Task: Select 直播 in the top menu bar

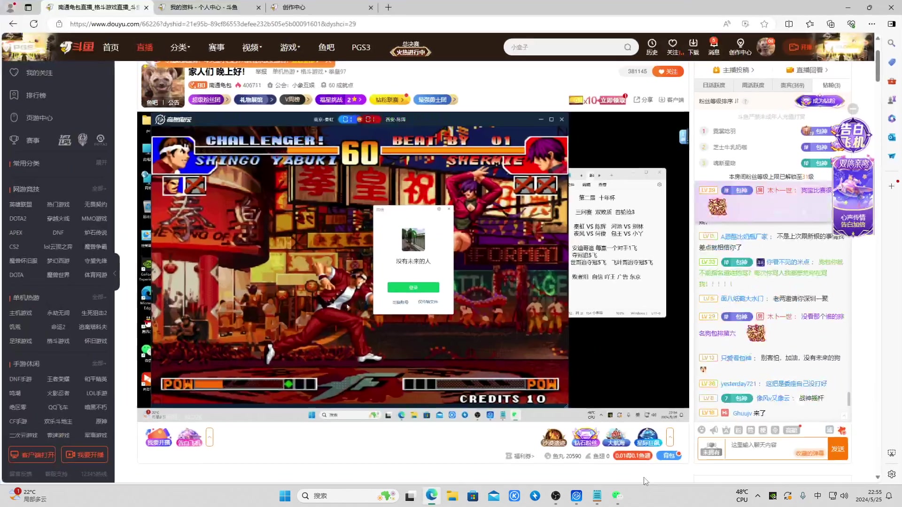Action: click(145, 47)
